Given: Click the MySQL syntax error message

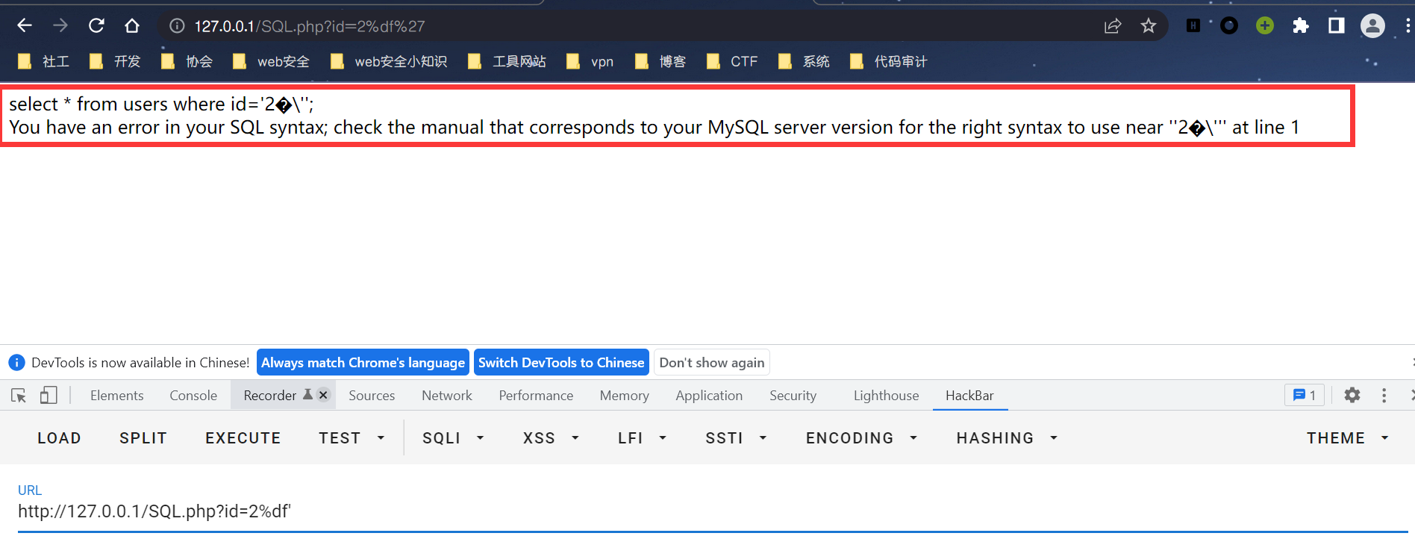Looking at the screenshot, I should [x=654, y=128].
